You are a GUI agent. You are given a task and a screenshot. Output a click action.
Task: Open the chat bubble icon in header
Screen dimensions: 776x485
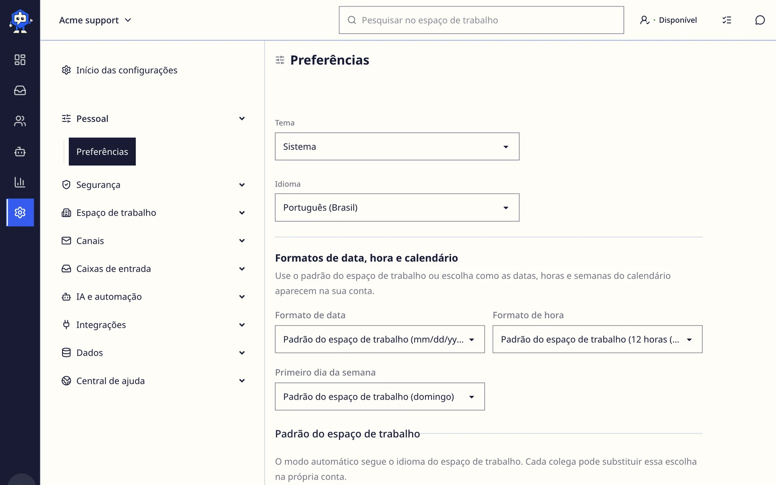click(x=760, y=20)
